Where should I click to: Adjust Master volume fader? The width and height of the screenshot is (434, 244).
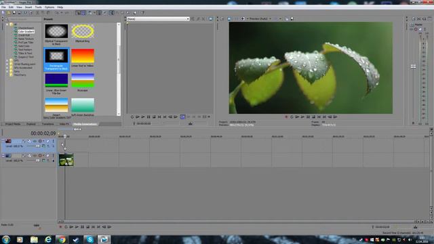[x=413, y=66]
